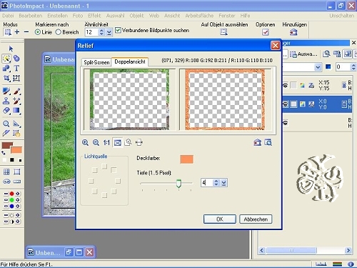
Task: Select the Magic Wand selection tool
Action: point(6,59)
